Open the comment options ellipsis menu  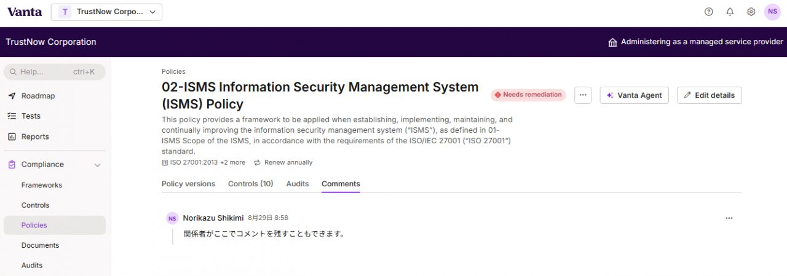(729, 218)
